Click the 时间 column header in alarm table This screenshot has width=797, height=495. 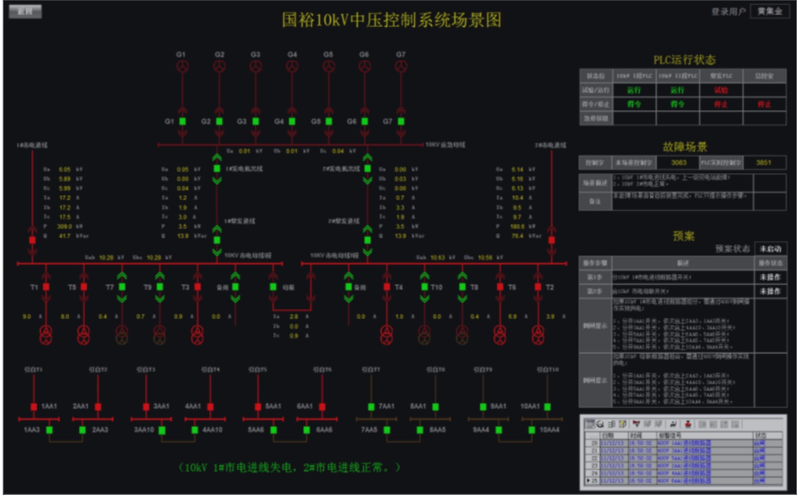(643, 436)
